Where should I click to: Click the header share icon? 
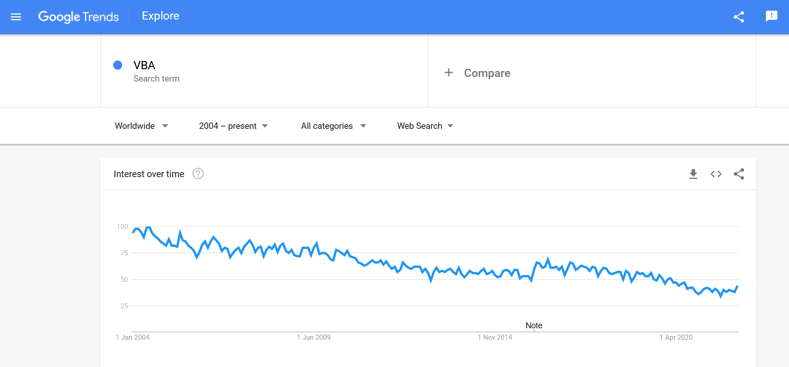(x=739, y=17)
